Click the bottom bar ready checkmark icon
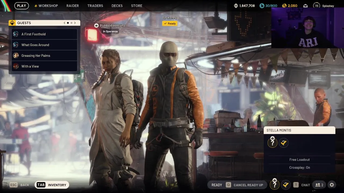The image size is (344, 193). click(x=286, y=185)
